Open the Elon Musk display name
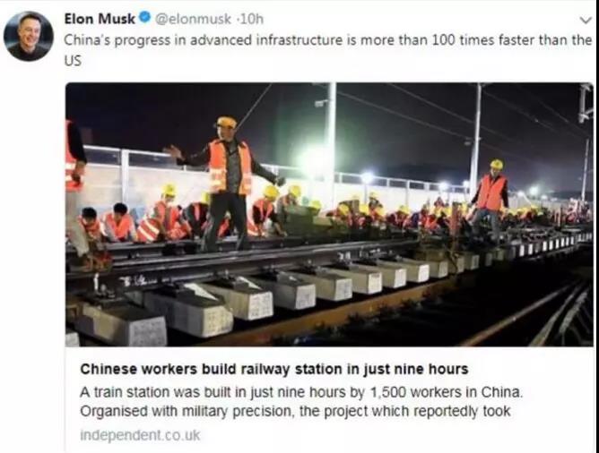Viewport: 599px width, 453px height. click(100, 18)
